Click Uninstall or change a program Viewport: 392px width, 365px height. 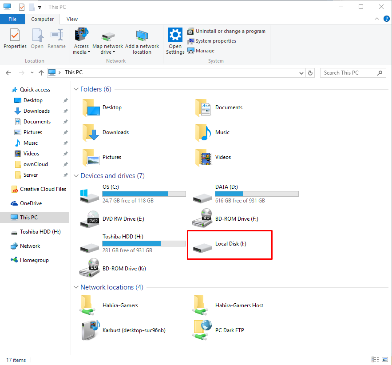[226, 31]
